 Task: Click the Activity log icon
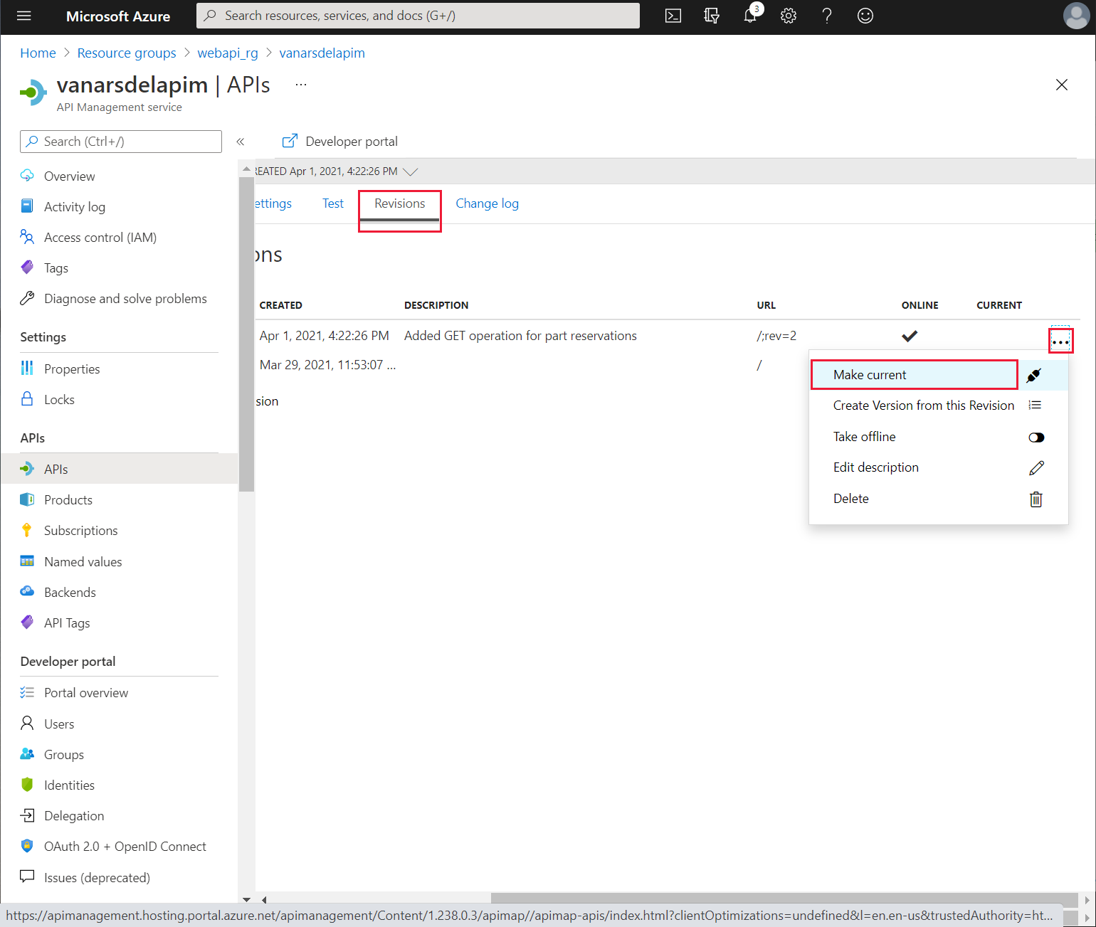coord(27,206)
